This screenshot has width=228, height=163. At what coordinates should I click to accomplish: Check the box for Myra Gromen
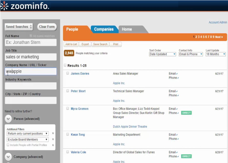pos(68,108)
